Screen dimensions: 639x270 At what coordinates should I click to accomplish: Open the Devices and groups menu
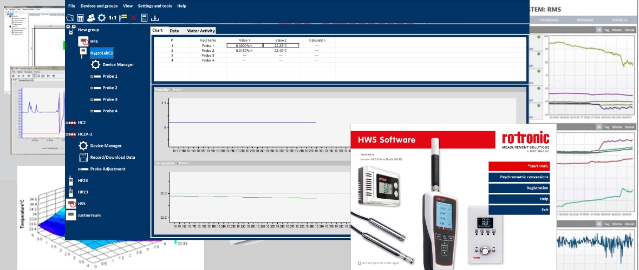pos(99,6)
